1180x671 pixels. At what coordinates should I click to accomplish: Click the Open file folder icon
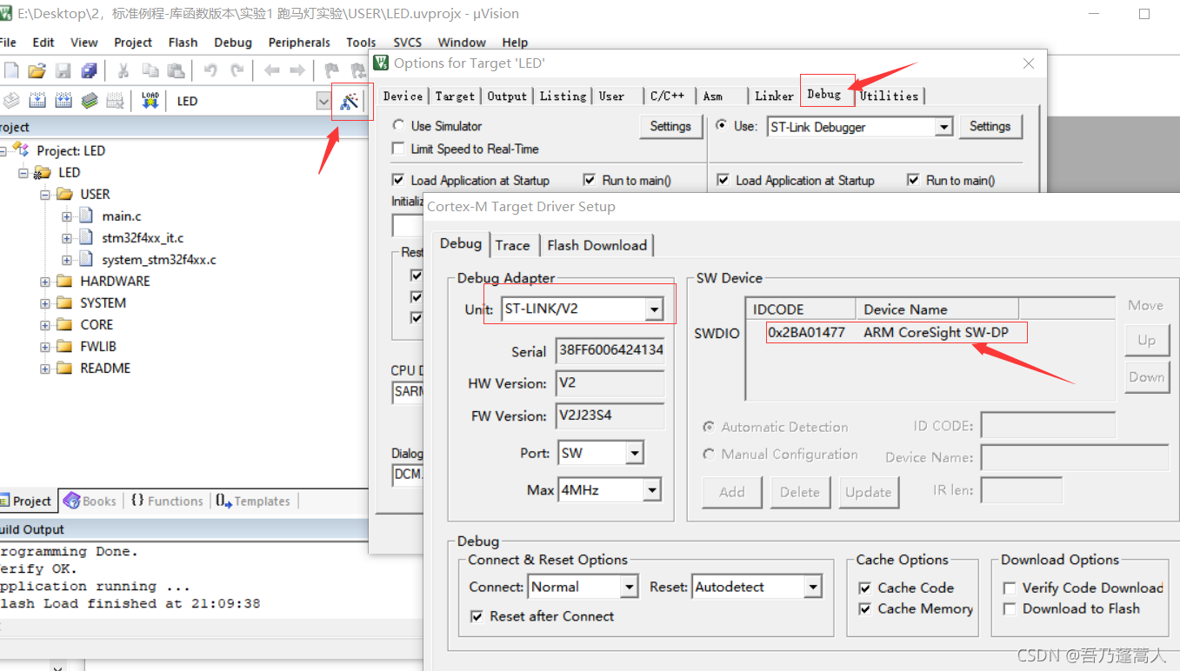click(x=37, y=70)
